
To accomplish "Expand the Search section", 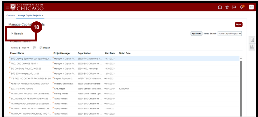I will click(x=17, y=33).
